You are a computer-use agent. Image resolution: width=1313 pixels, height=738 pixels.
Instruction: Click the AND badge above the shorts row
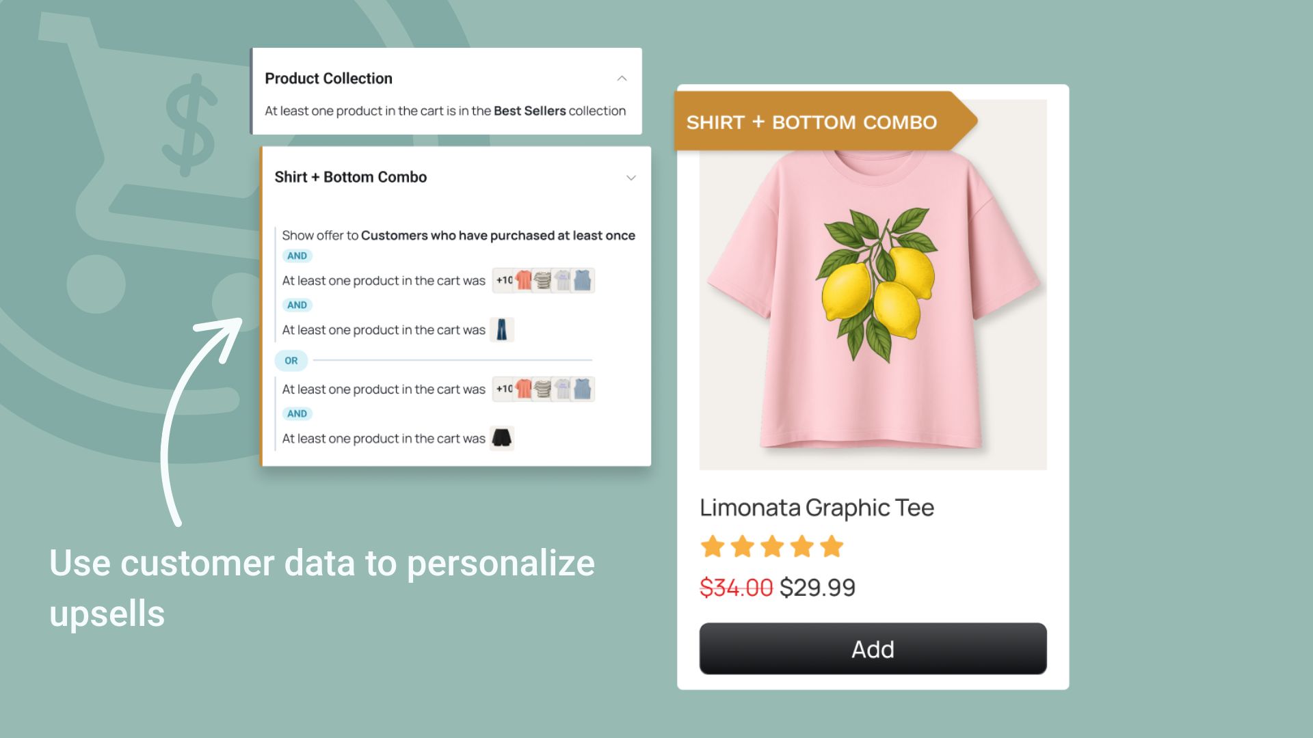pos(297,413)
